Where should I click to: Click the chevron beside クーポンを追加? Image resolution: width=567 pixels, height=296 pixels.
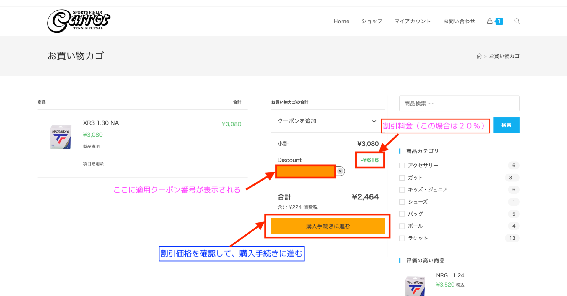[374, 121]
